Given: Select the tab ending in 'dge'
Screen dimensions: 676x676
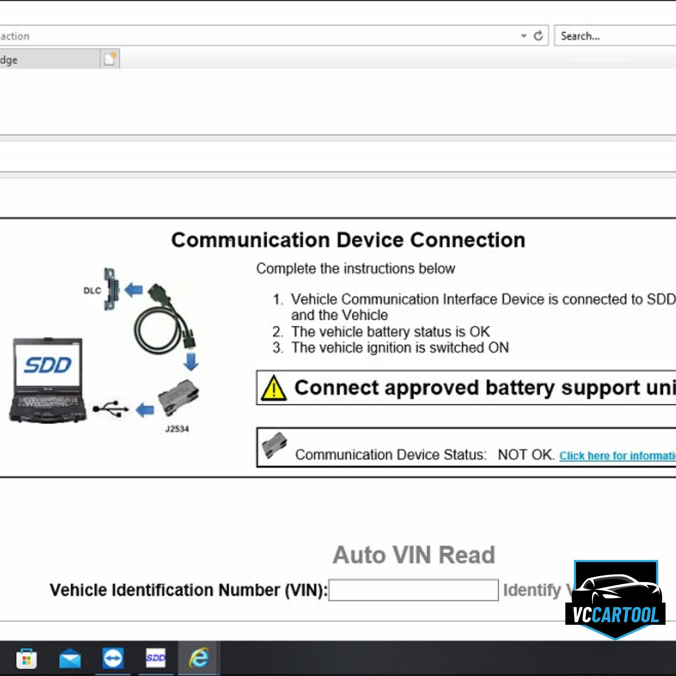Looking at the screenshot, I should pos(46,60).
